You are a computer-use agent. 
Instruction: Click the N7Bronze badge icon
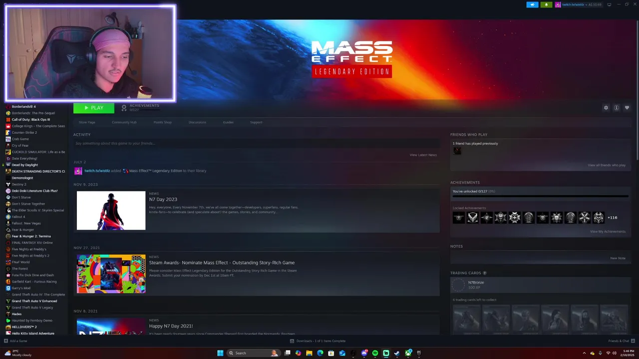tap(458, 285)
